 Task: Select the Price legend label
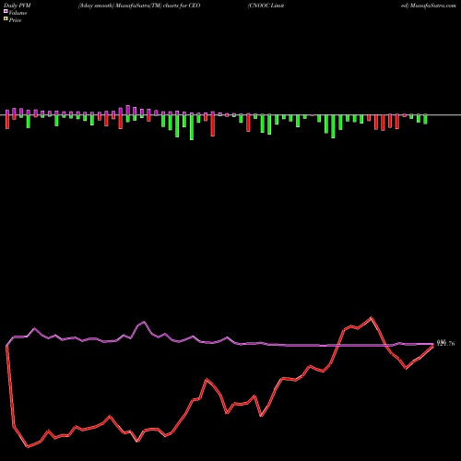(15, 20)
